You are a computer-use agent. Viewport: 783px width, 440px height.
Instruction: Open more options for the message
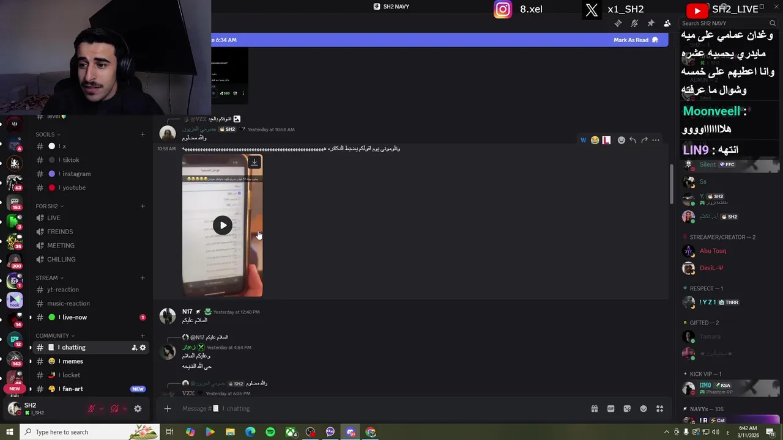(x=656, y=140)
